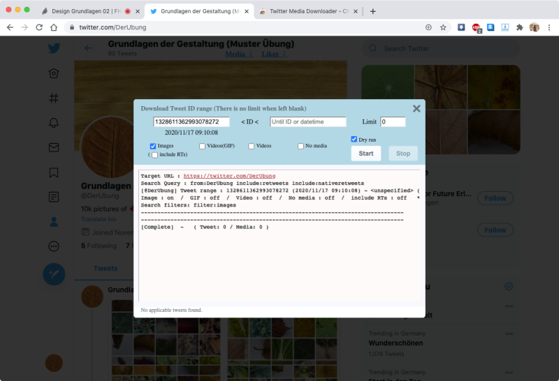Open Twitter Home from the sidebar
The height and width of the screenshot is (381, 559).
pyautogui.click(x=54, y=74)
